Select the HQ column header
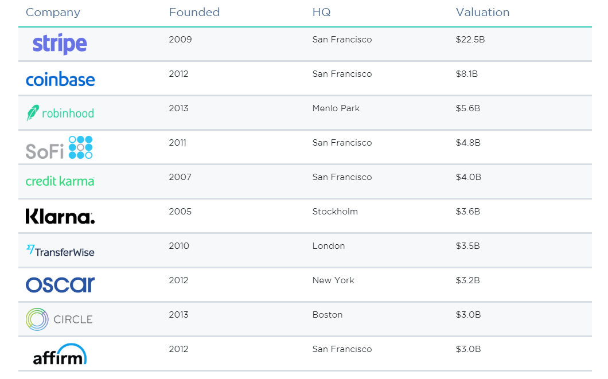 pos(321,12)
